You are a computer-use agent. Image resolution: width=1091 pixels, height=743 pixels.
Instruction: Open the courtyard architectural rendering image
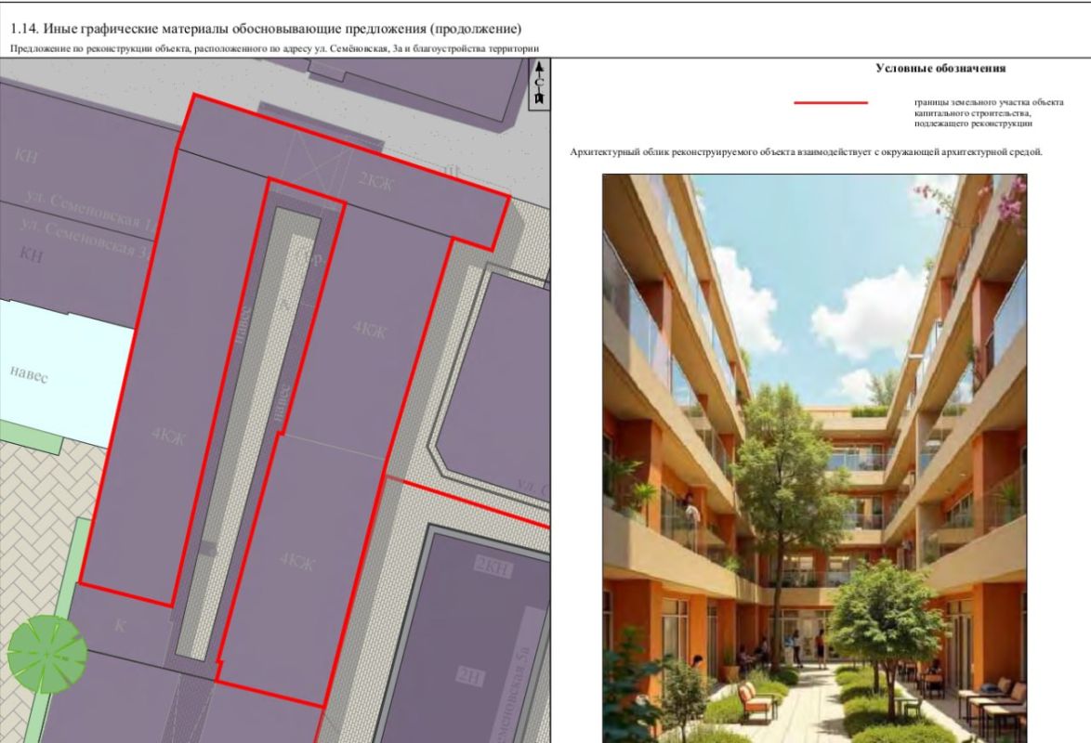click(814, 459)
